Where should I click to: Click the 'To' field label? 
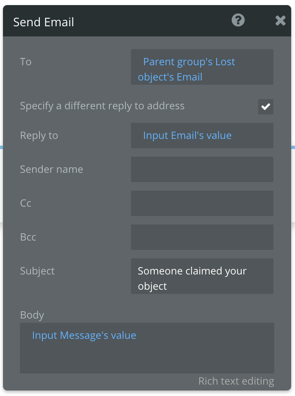(x=25, y=61)
